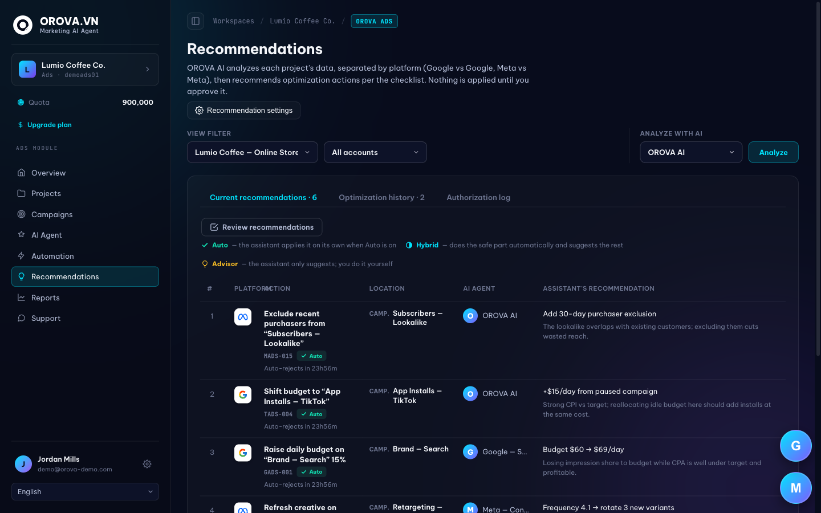This screenshot has width=821, height=513.
Task: Open the All accounts dropdown
Action: pyautogui.click(x=375, y=152)
